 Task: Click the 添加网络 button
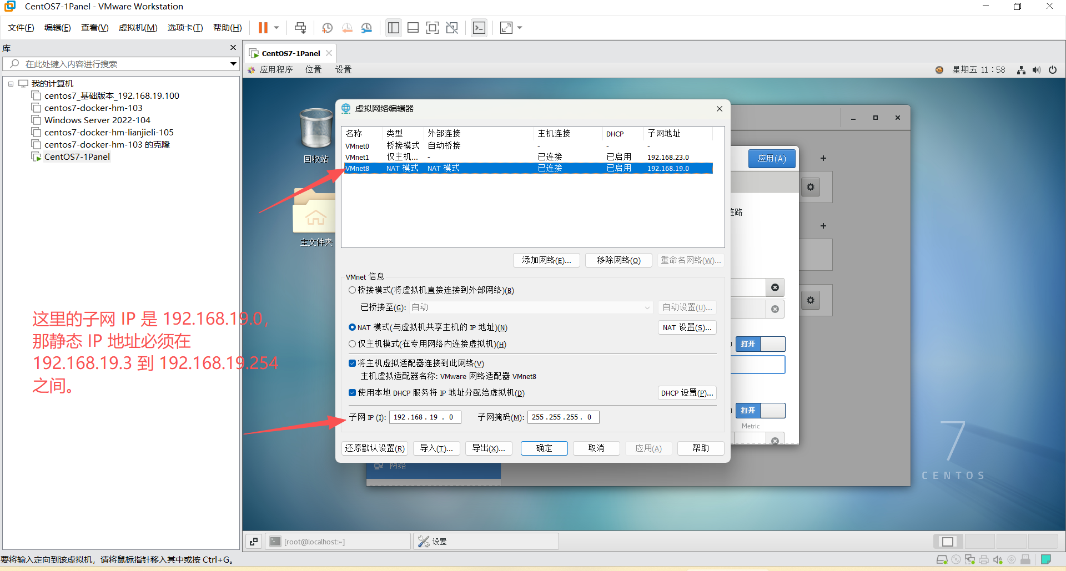tap(546, 260)
